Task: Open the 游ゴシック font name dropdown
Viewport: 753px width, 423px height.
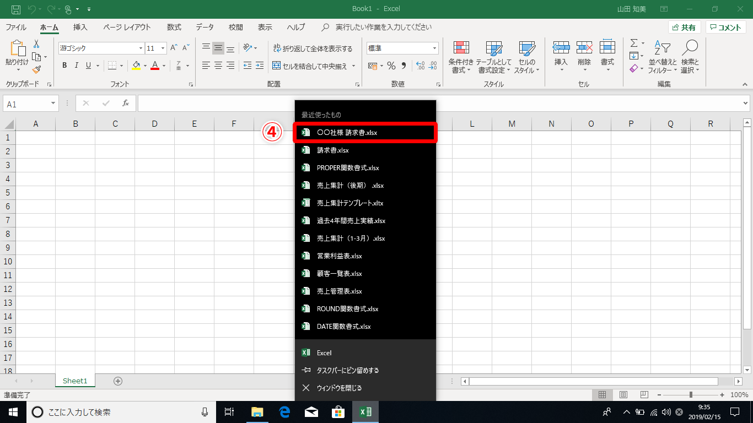Action: (141, 48)
